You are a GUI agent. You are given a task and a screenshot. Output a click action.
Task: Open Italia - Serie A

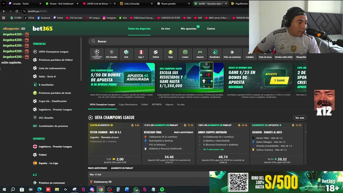click(x=47, y=77)
